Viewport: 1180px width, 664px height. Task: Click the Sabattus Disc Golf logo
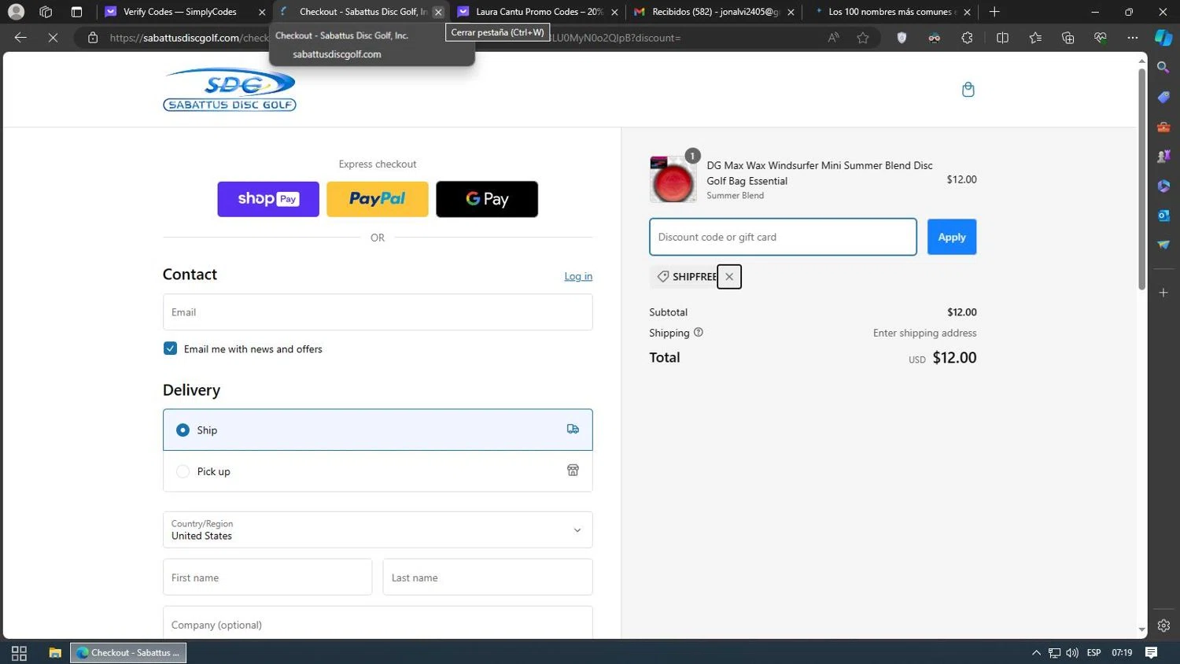coord(230,90)
